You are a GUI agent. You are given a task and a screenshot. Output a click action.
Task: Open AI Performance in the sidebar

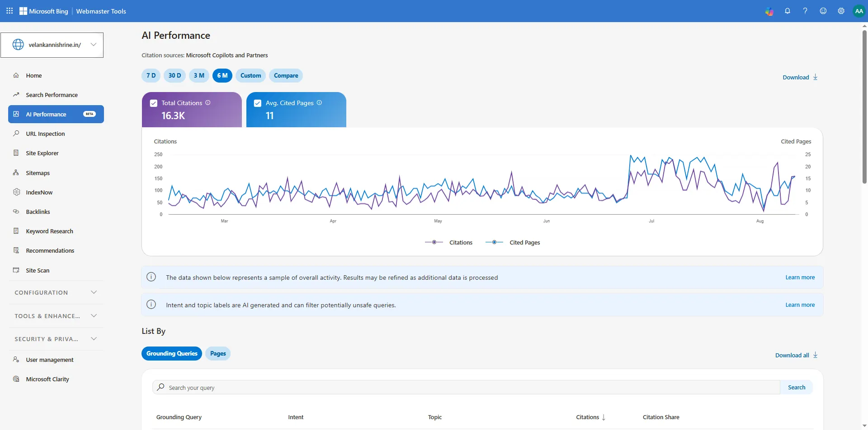coord(56,114)
